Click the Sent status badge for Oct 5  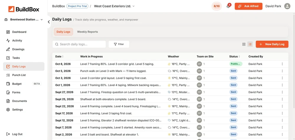point(233,71)
